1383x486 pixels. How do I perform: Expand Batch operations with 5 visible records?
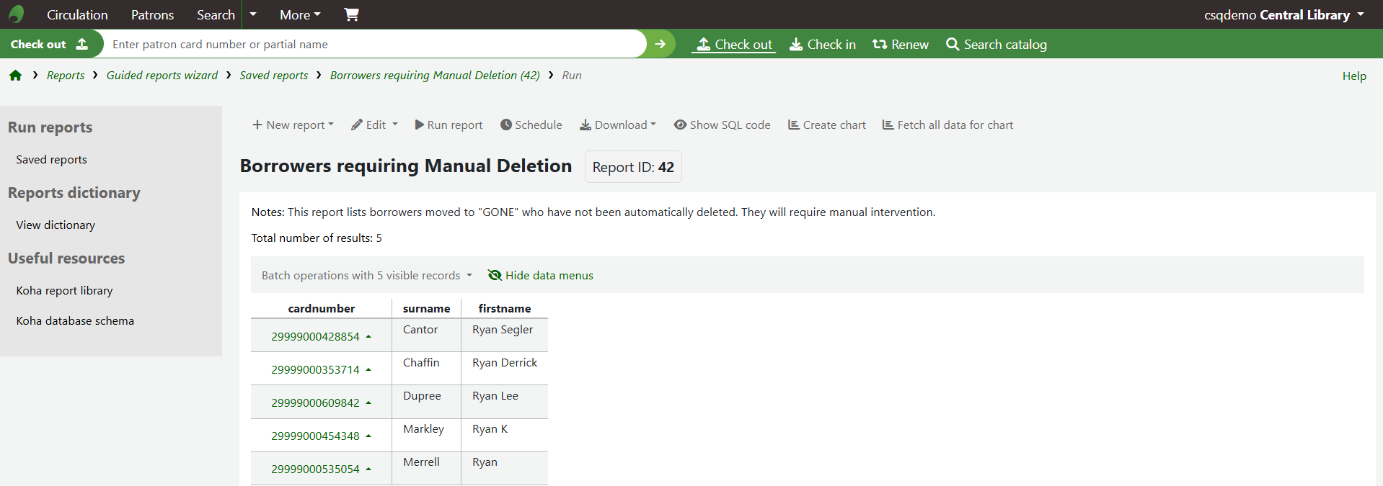click(x=367, y=276)
